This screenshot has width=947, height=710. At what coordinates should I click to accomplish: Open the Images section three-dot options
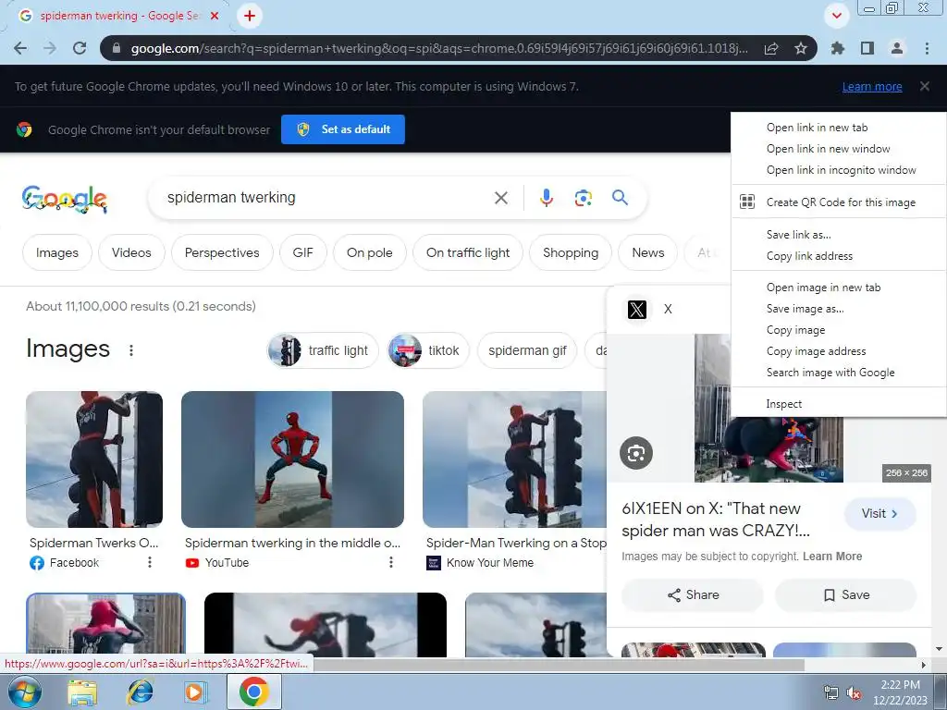point(131,350)
